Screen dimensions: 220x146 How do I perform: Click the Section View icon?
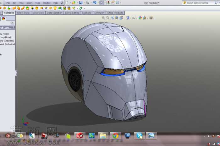(117, 18)
